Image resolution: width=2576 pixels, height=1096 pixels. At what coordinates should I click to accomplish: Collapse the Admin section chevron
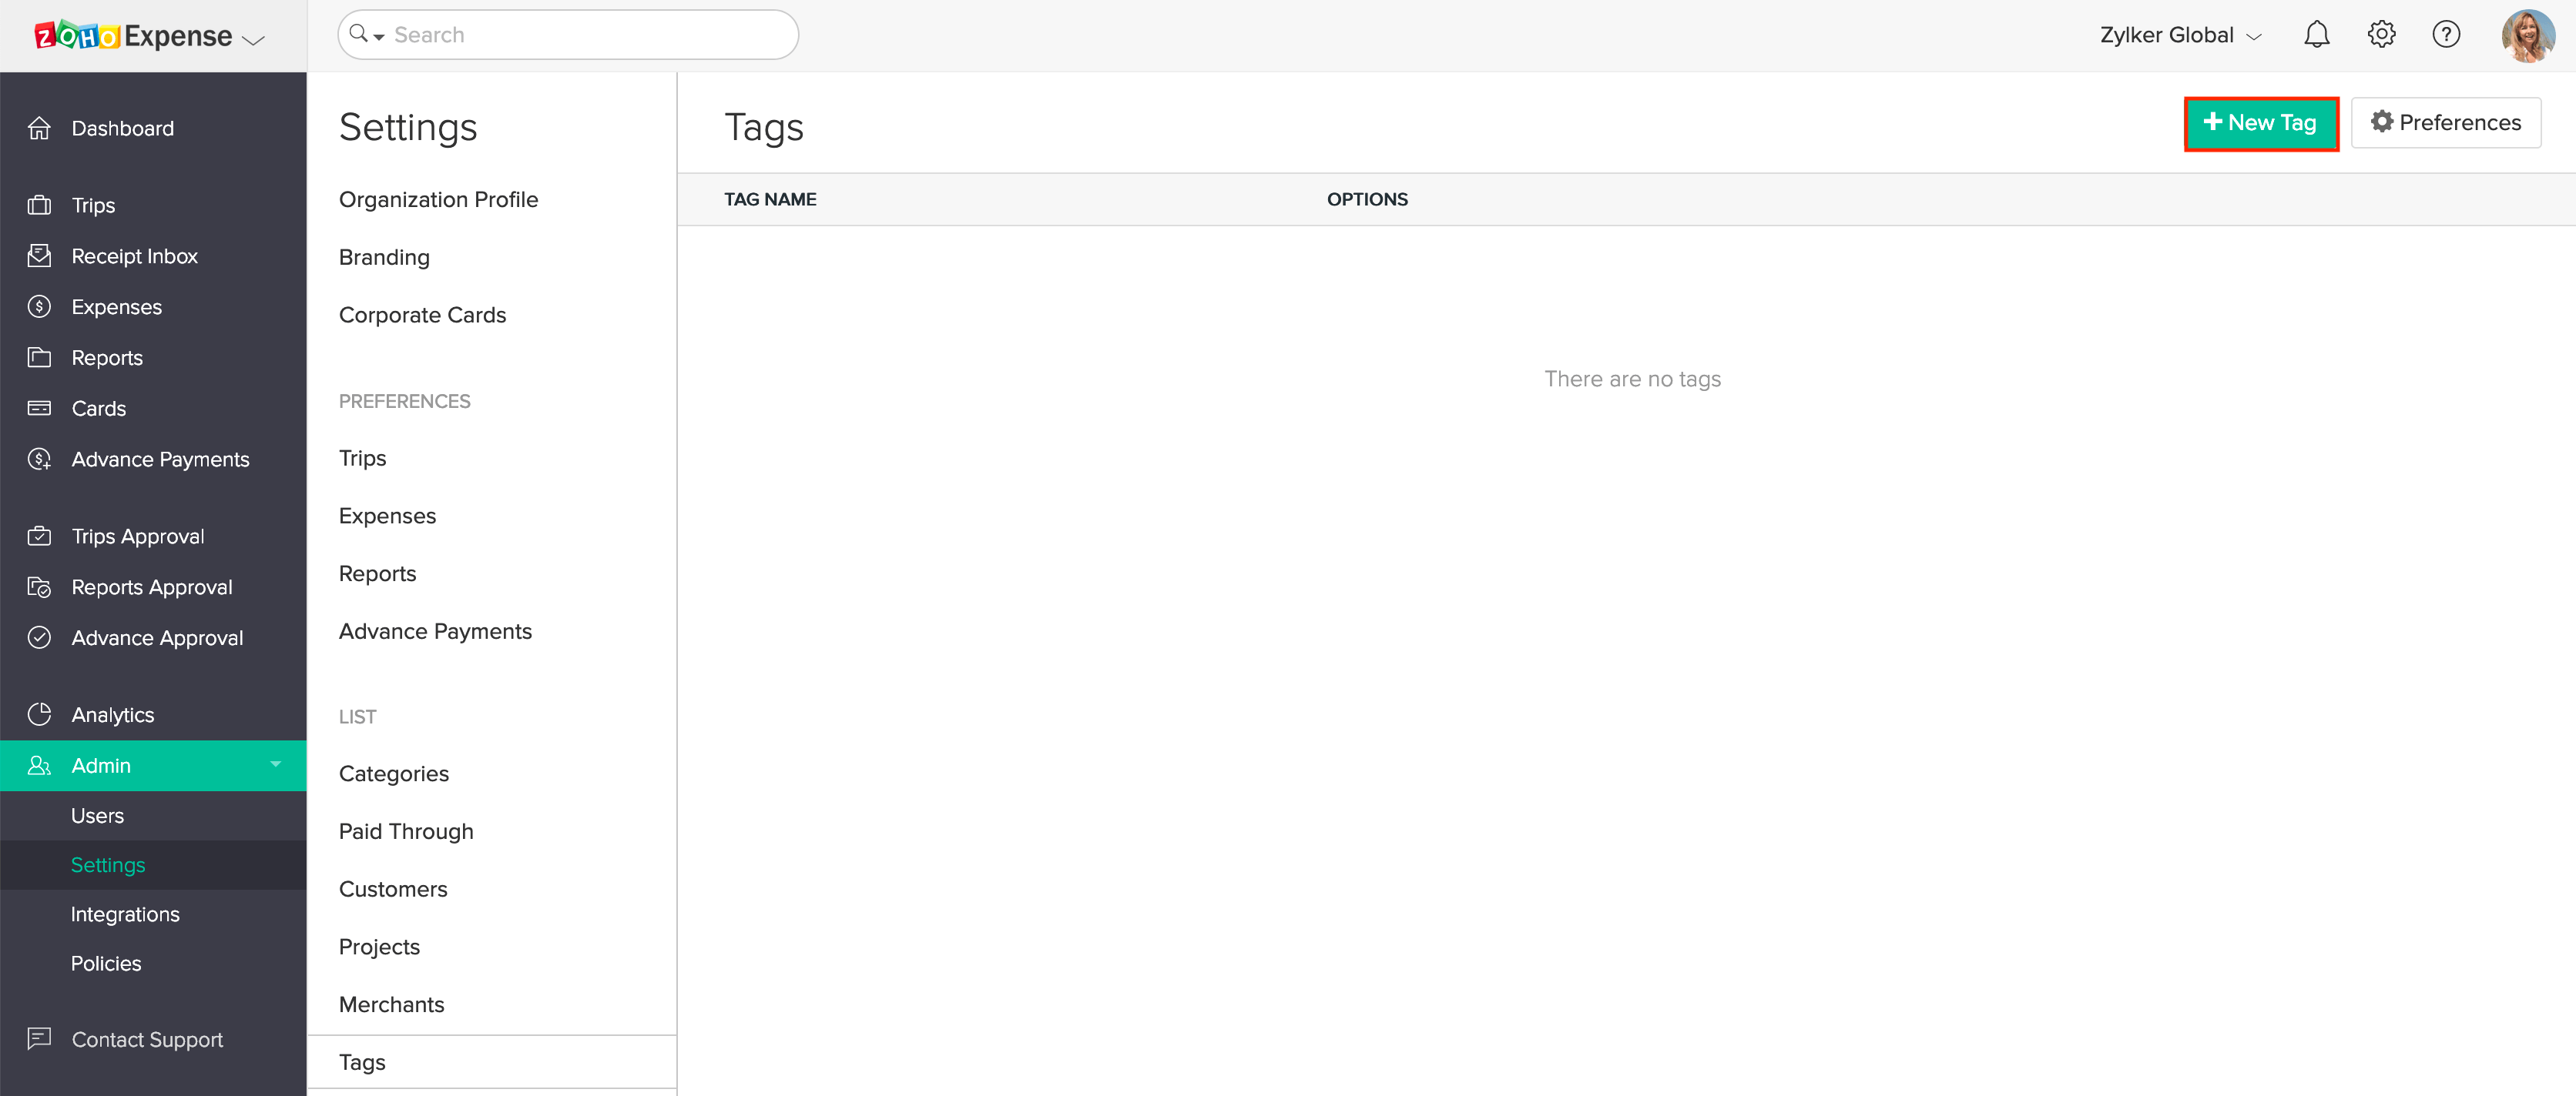tap(275, 765)
